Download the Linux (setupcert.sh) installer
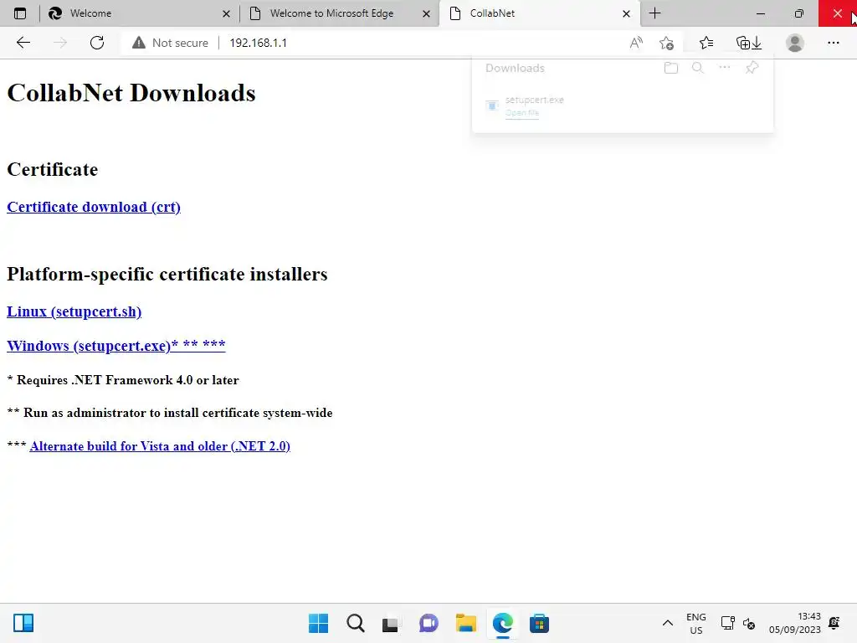 pos(74,311)
